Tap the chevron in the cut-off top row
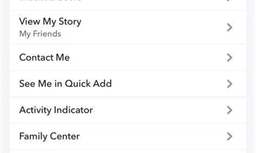 230,1
